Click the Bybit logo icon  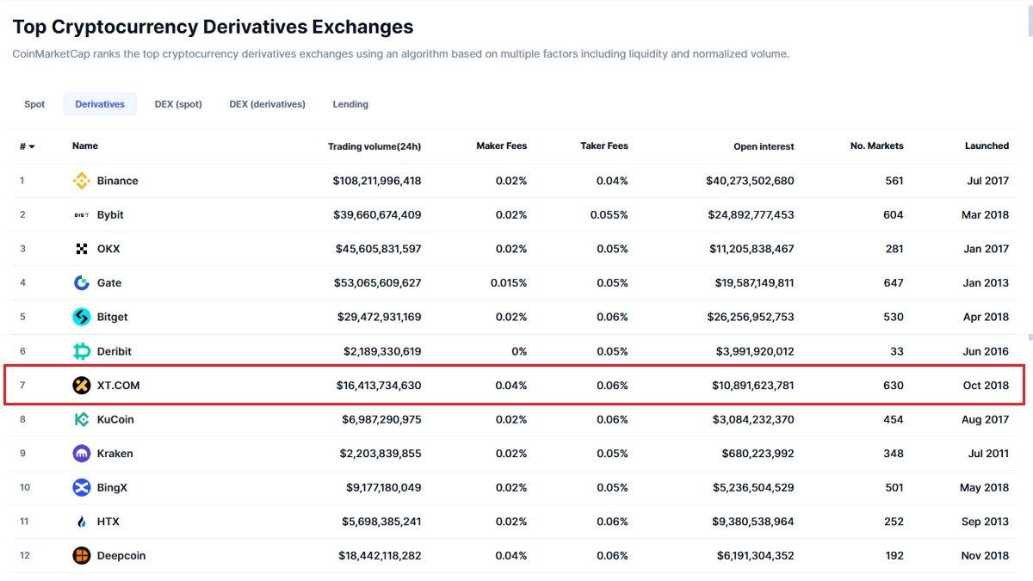[x=81, y=215]
